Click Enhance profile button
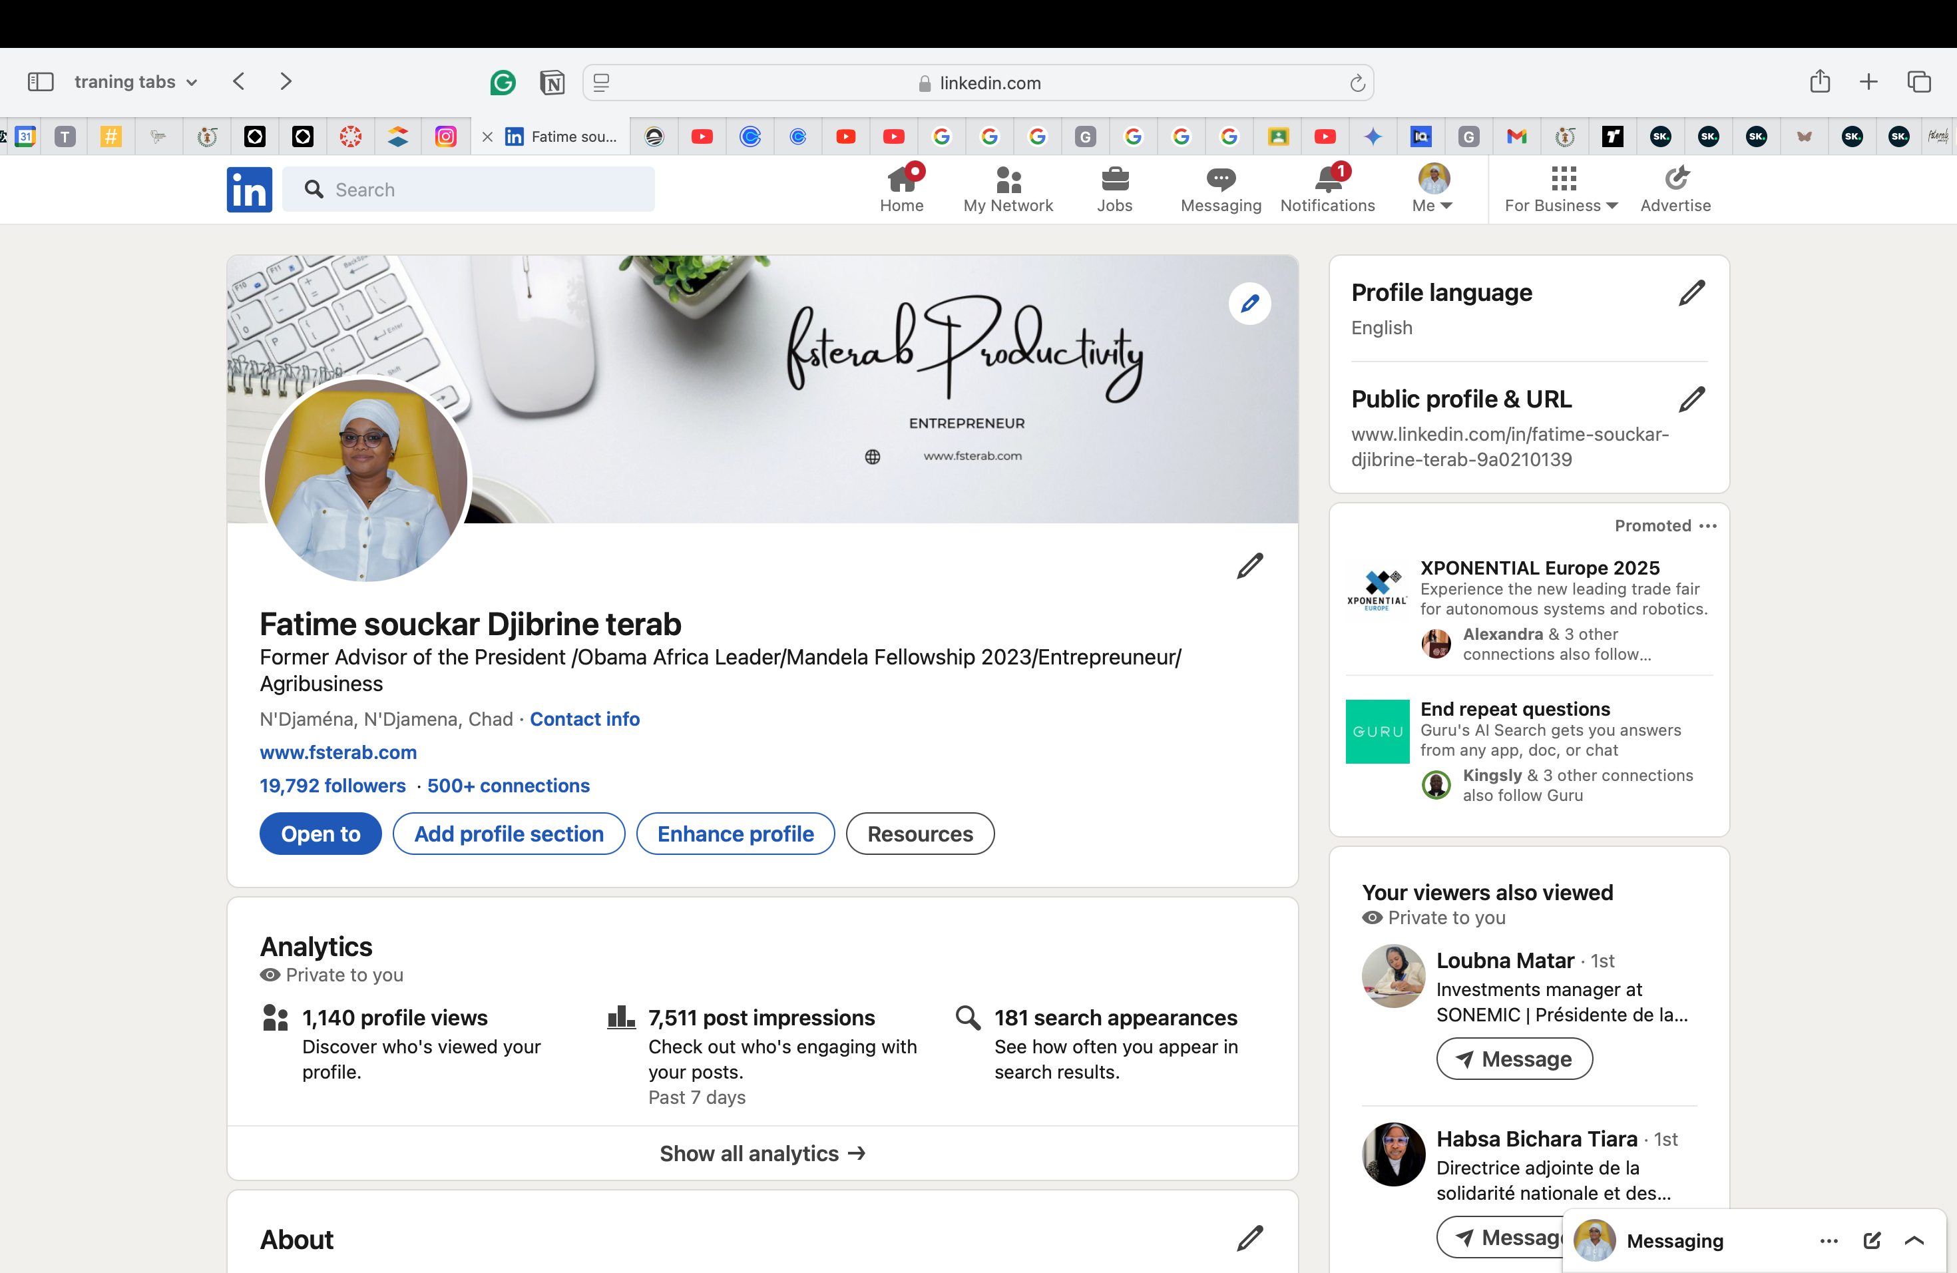This screenshot has height=1273, width=1957. click(735, 834)
